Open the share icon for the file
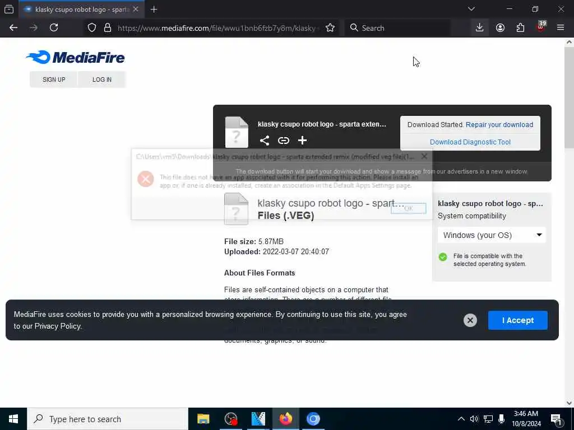Screen dimensions: 574x430 tap(265, 141)
